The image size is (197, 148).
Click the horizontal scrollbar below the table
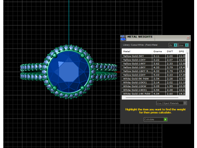(152, 98)
